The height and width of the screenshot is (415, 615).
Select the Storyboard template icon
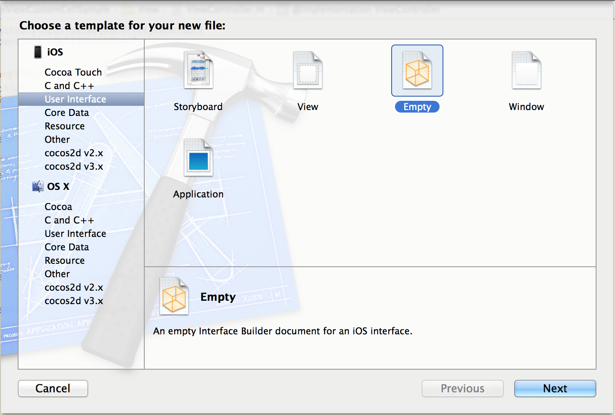198,71
